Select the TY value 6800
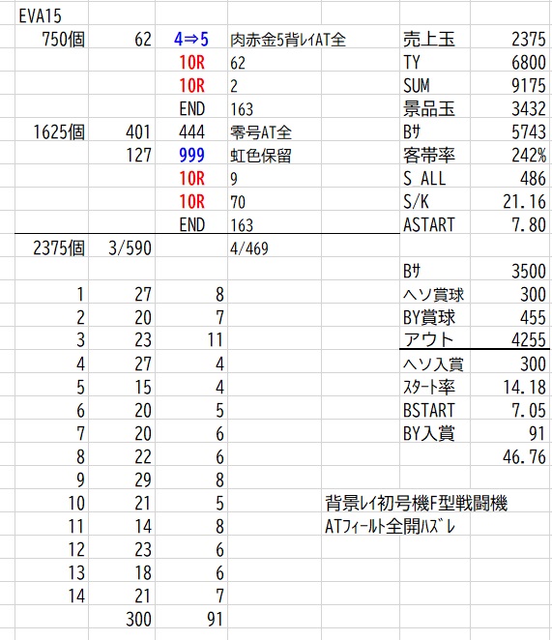Screen dimensions: 552x640 (x=510, y=63)
